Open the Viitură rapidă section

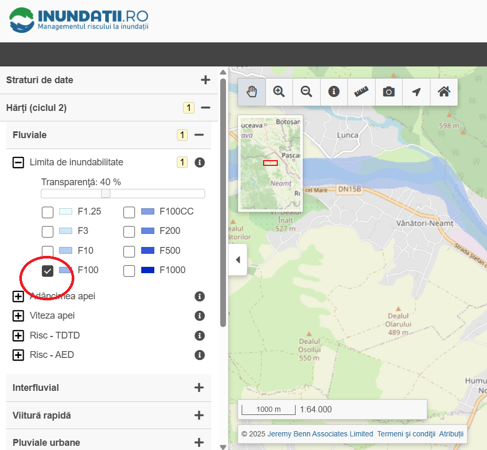click(x=199, y=415)
